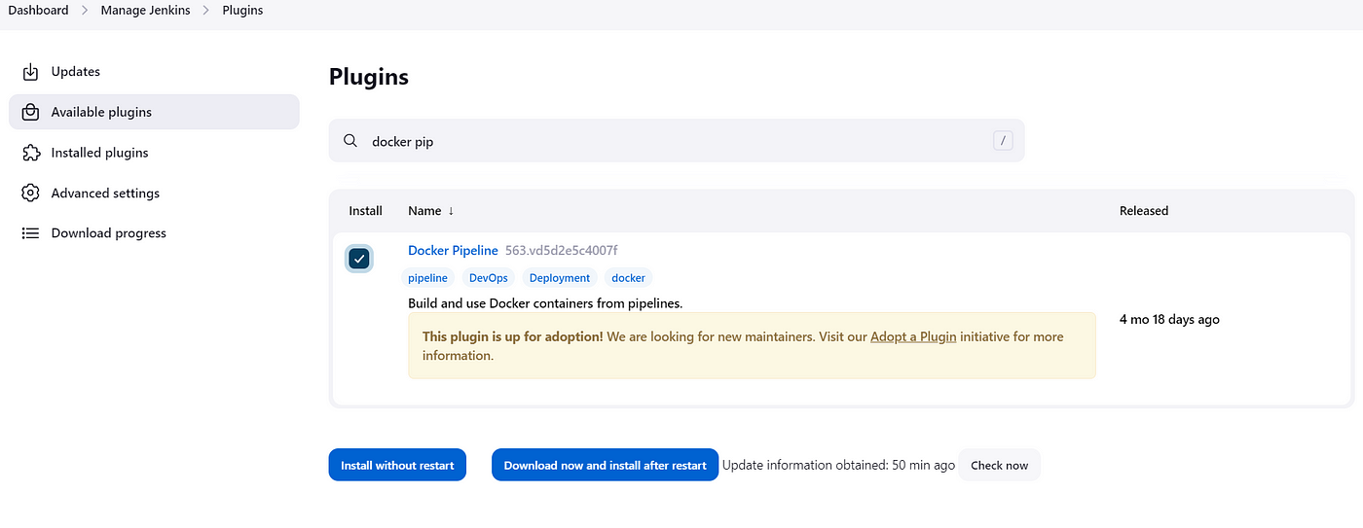Open Advanced settings page
Viewport: 1363px width, 528px height.
[x=154, y=193]
